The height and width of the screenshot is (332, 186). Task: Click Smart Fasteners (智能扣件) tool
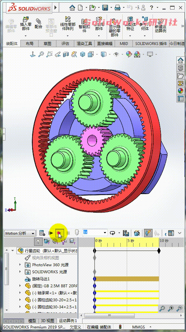84,25
